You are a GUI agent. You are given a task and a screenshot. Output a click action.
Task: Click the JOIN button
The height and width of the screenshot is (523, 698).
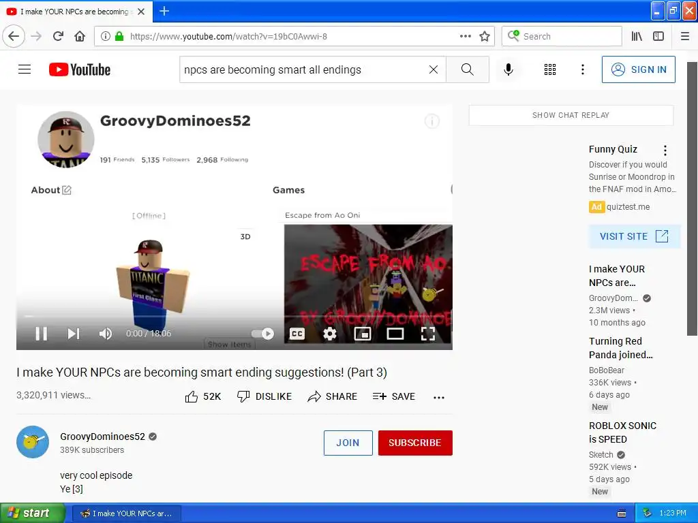(x=348, y=443)
